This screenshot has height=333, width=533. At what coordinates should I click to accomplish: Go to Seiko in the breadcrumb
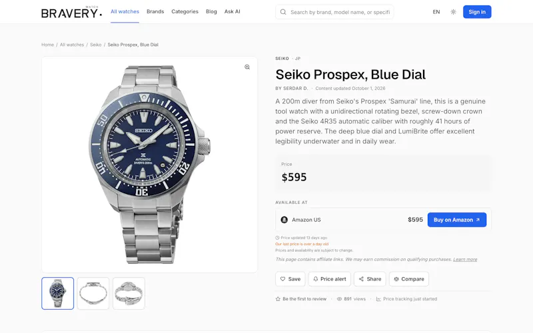(95, 45)
